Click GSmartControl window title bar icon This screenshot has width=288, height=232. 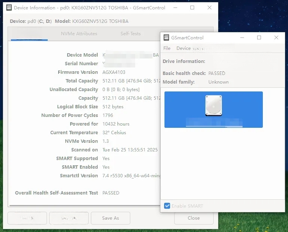[x=166, y=37]
